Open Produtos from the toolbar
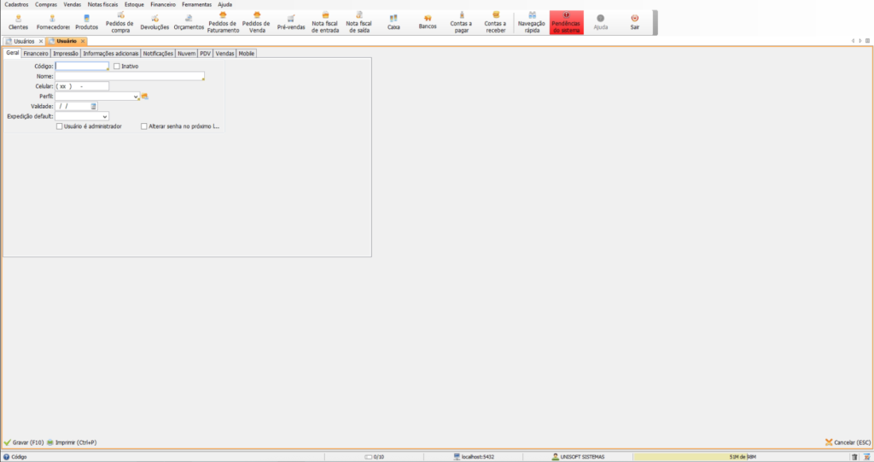Viewport: 874px width, 462px height. 86,21
